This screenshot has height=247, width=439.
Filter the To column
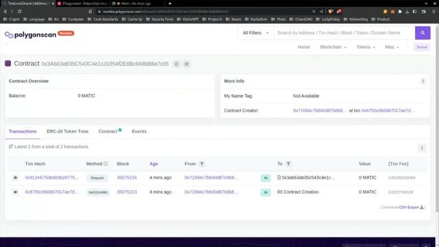click(x=288, y=164)
